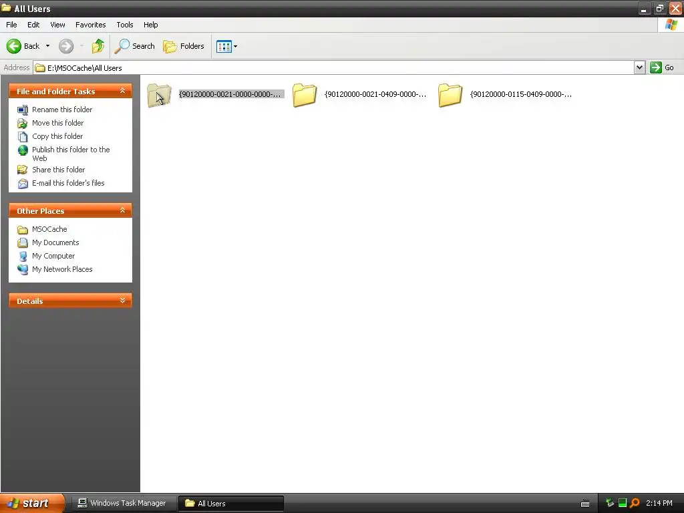
Task: Click Publish this folder to the Web
Action: (x=71, y=154)
